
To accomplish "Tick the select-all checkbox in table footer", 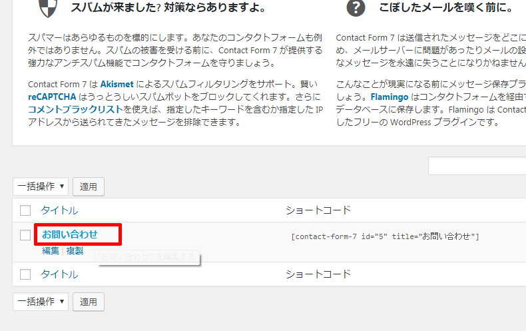I will [25, 274].
